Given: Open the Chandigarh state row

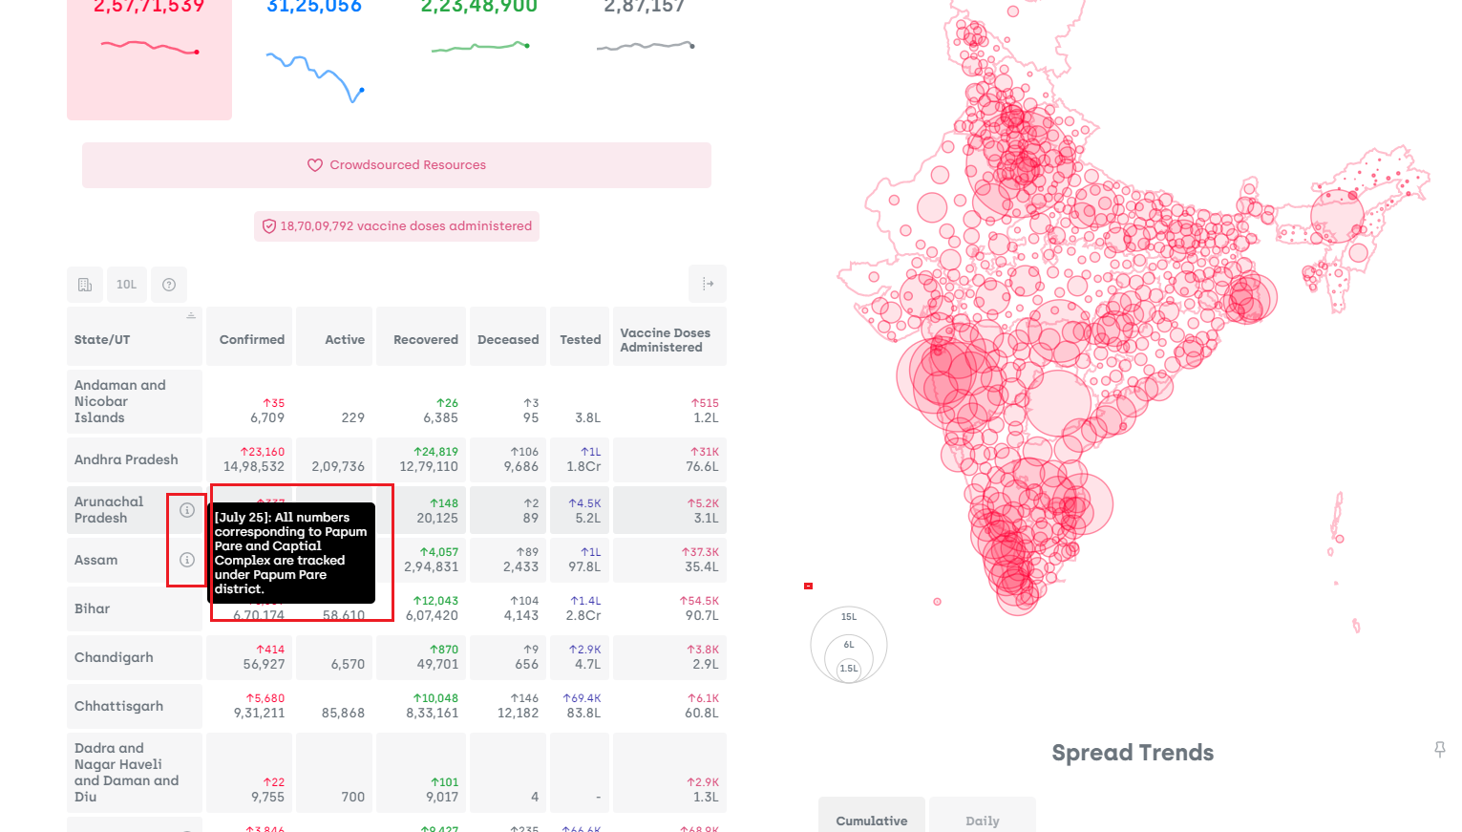Looking at the screenshot, I should point(396,657).
